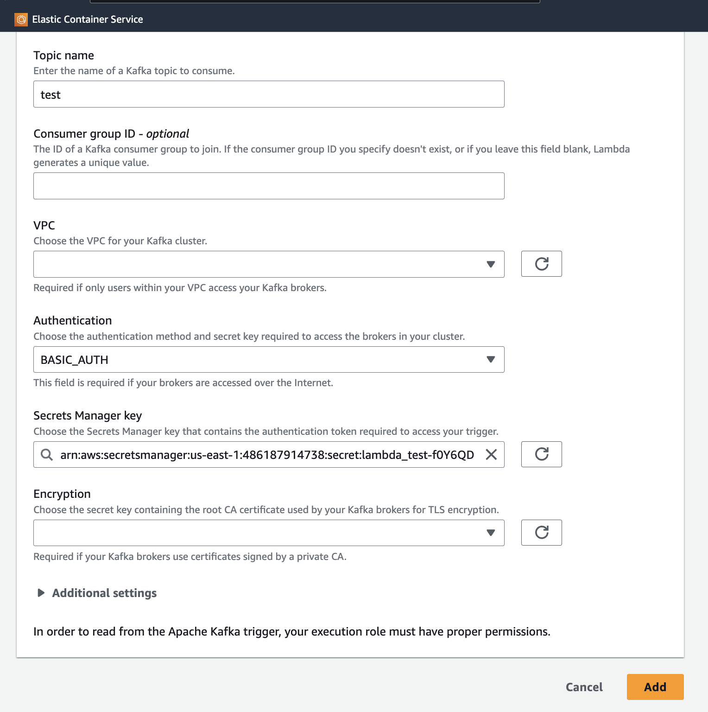Refresh the Secrets Manager key list
The image size is (708, 712).
(541, 454)
